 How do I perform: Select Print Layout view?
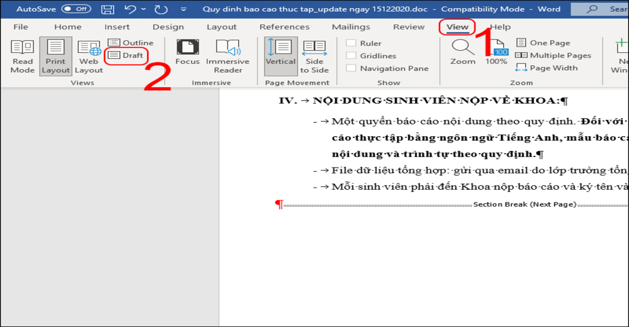(x=56, y=56)
